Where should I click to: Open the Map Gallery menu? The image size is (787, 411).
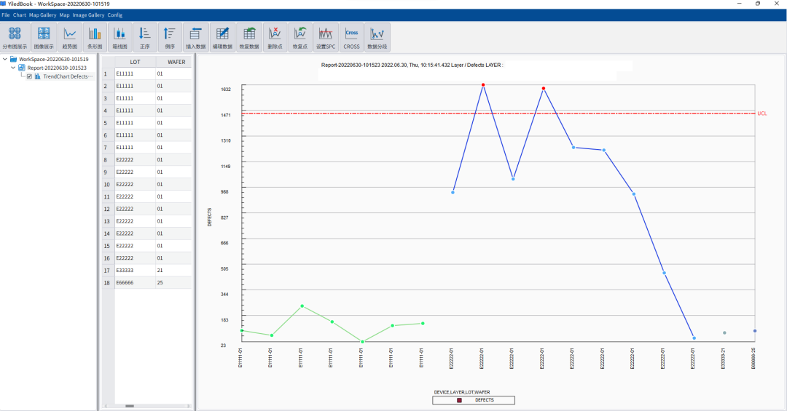click(x=42, y=15)
